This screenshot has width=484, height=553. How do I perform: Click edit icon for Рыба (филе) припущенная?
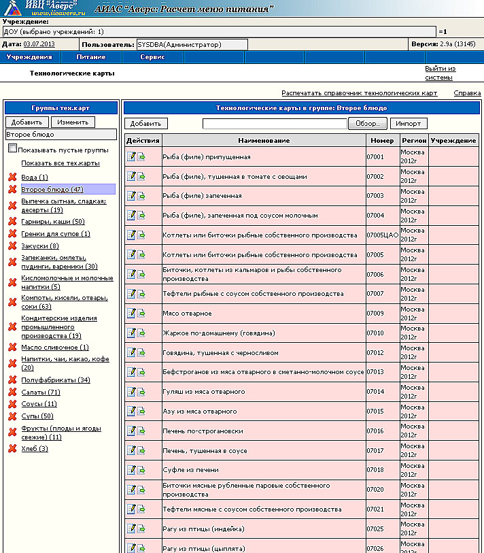pyautogui.click(x=131, y=156)
